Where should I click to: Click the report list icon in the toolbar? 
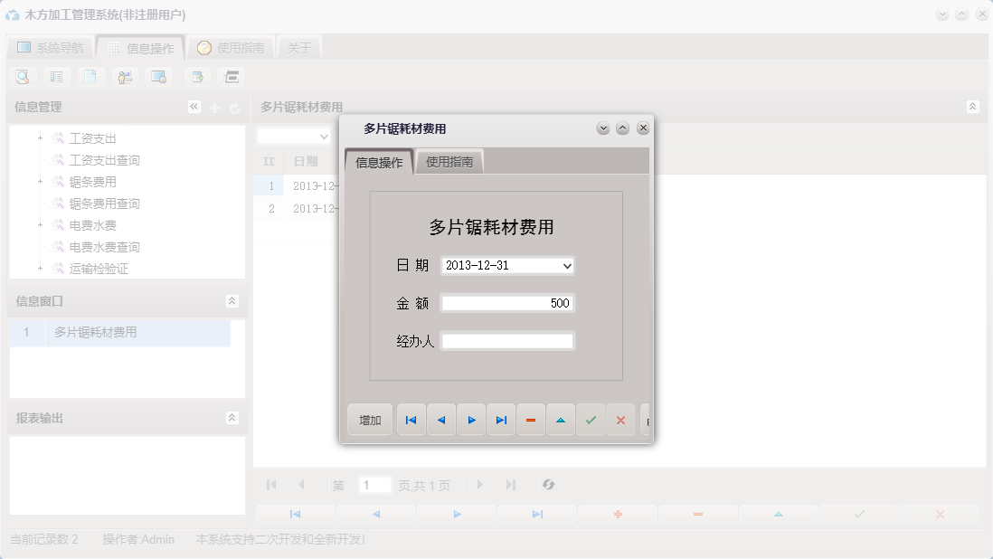56,77
